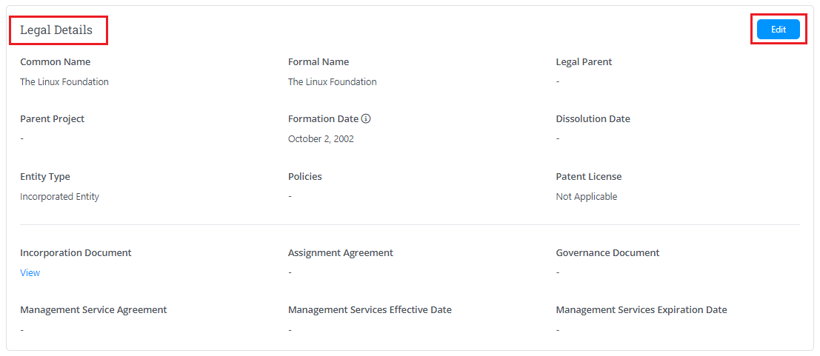
Task: Click the Legal Details heading
Action: coord(56,30)
